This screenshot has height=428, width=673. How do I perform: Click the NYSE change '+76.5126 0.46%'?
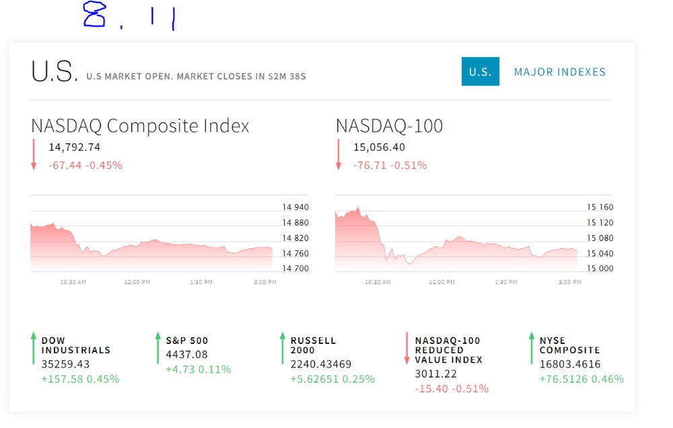(x=581, y=379)
